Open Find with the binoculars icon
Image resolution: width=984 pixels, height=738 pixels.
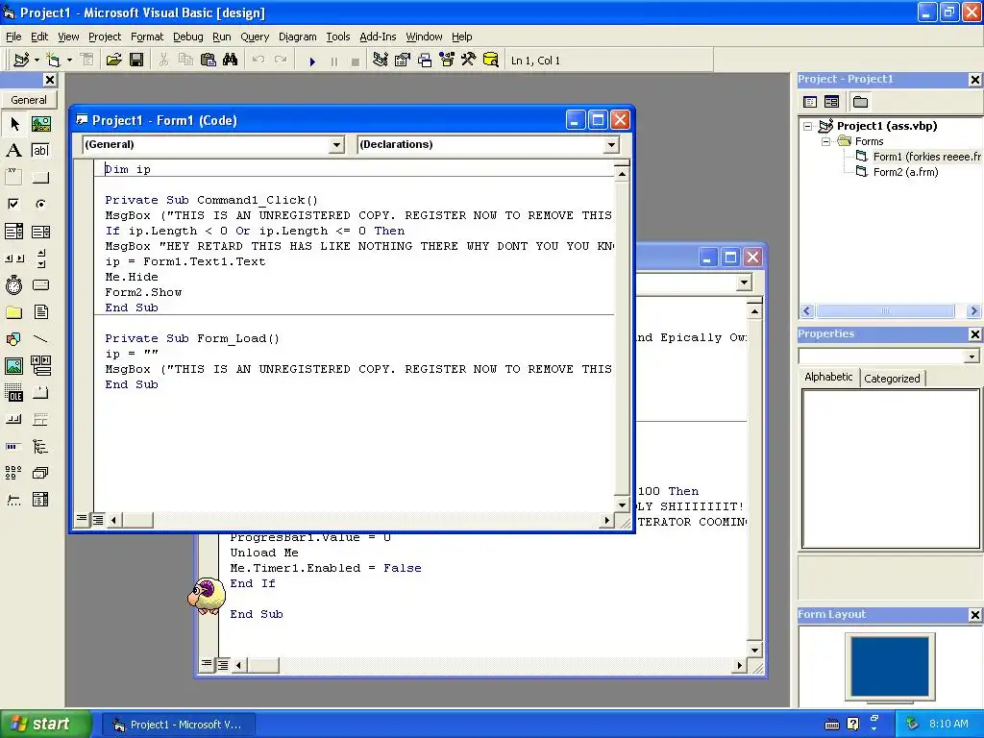(x=231, y=61)
